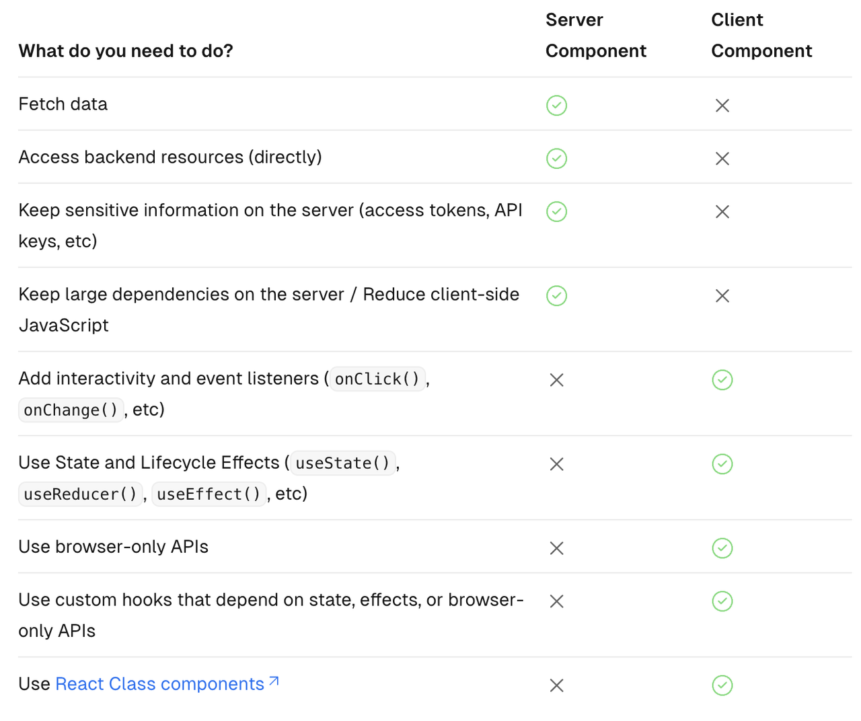The height and width of the screenshot is (721, 861).
Task: Click Client X icon for Keep large dependencies row
Action: coord(722,296)
